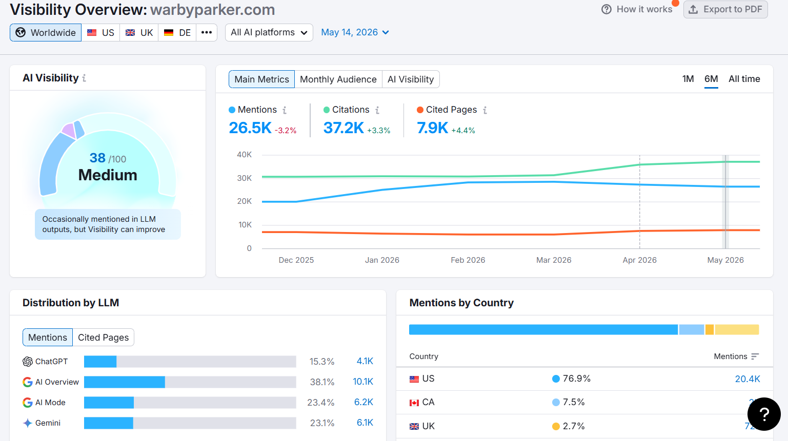Click the Google icon beside AI Overview

28,382
